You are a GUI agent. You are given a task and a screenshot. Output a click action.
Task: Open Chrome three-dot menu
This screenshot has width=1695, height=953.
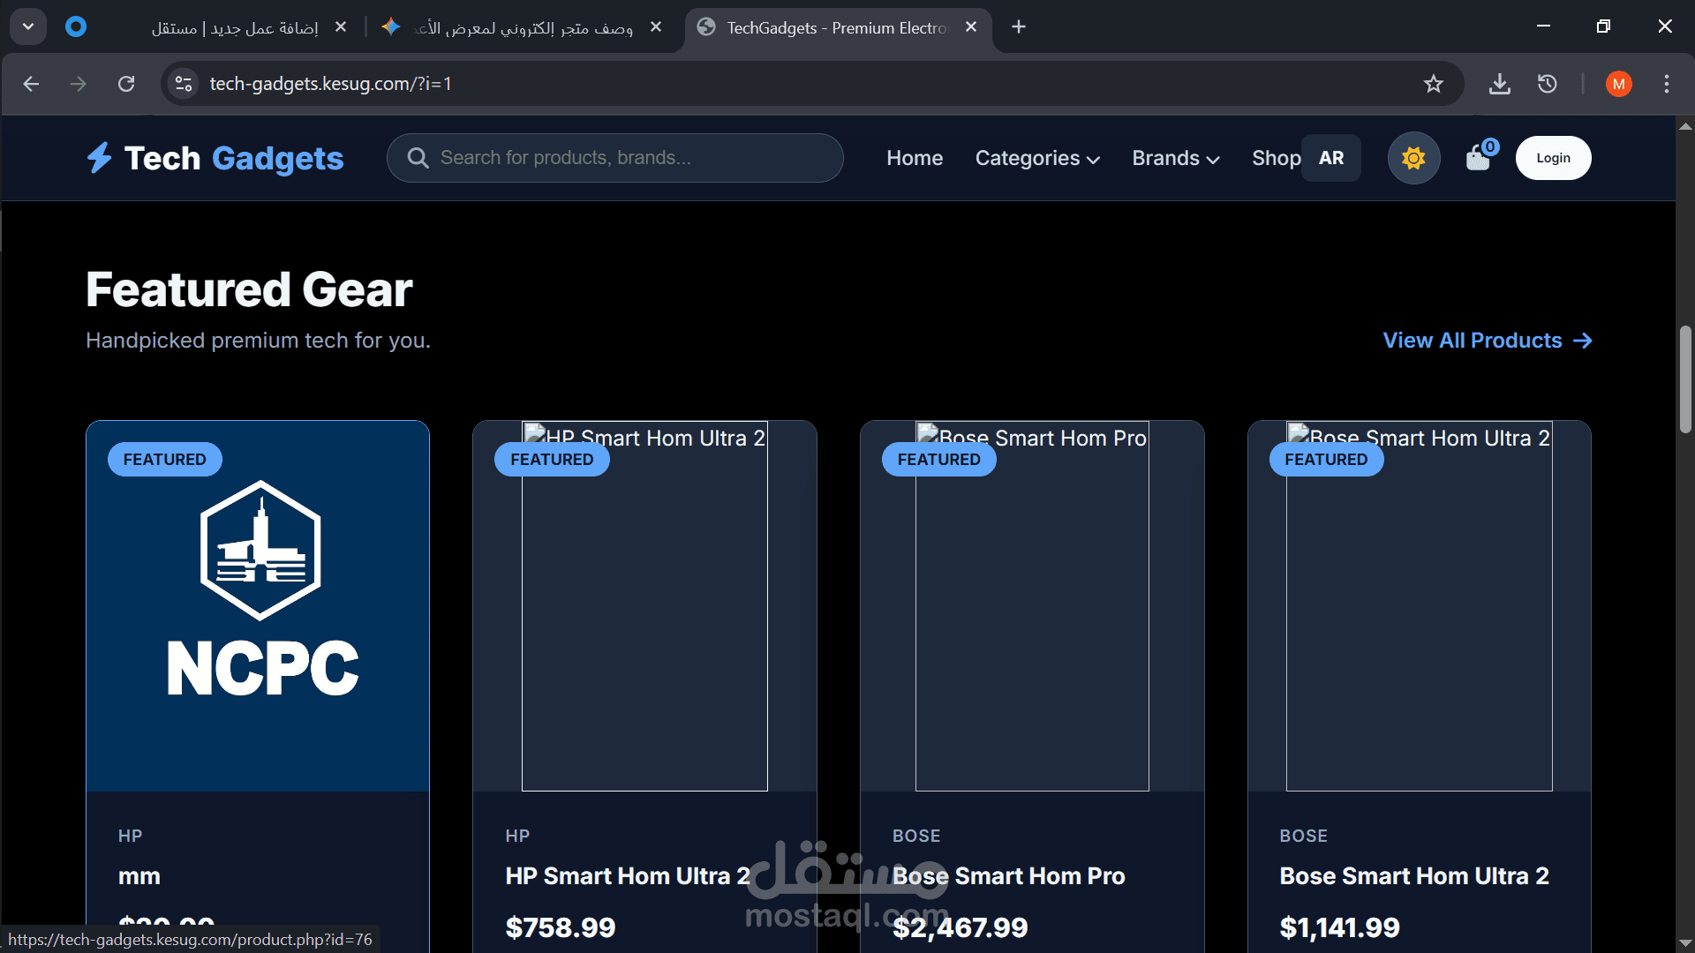pyautogui.click(x=1666, y=84)
